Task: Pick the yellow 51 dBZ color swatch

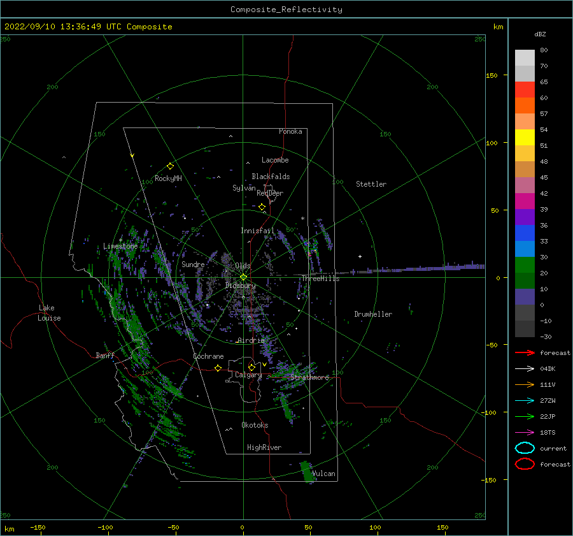Action: click(525, 137)
